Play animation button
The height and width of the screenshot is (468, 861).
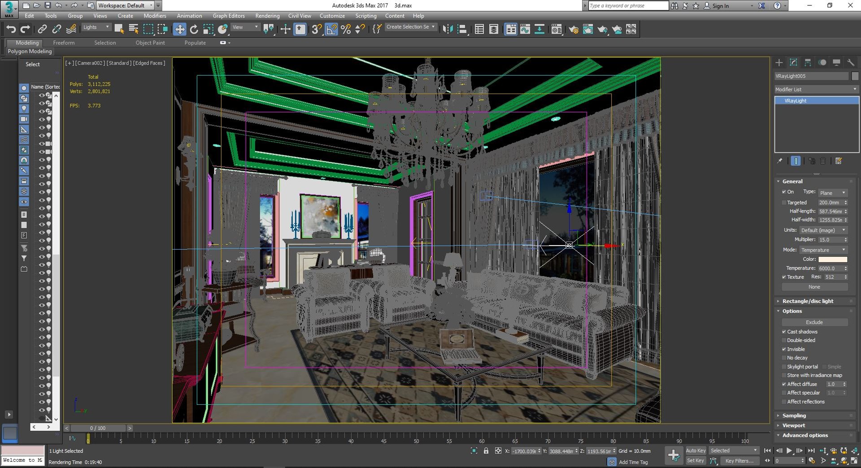click(x=789, y=451)
